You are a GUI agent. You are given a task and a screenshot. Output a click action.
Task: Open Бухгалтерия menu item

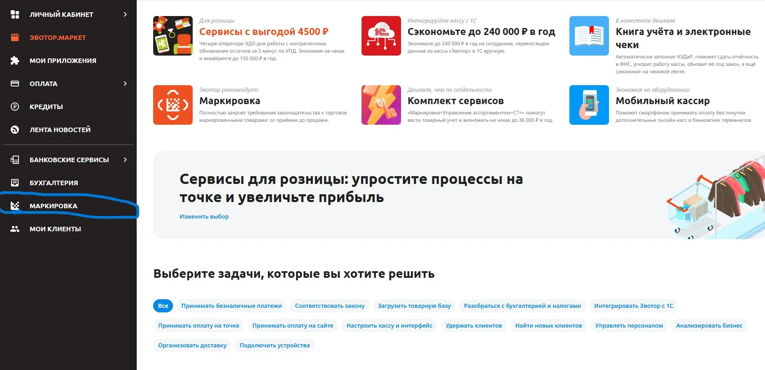click(x=54, y=183)
